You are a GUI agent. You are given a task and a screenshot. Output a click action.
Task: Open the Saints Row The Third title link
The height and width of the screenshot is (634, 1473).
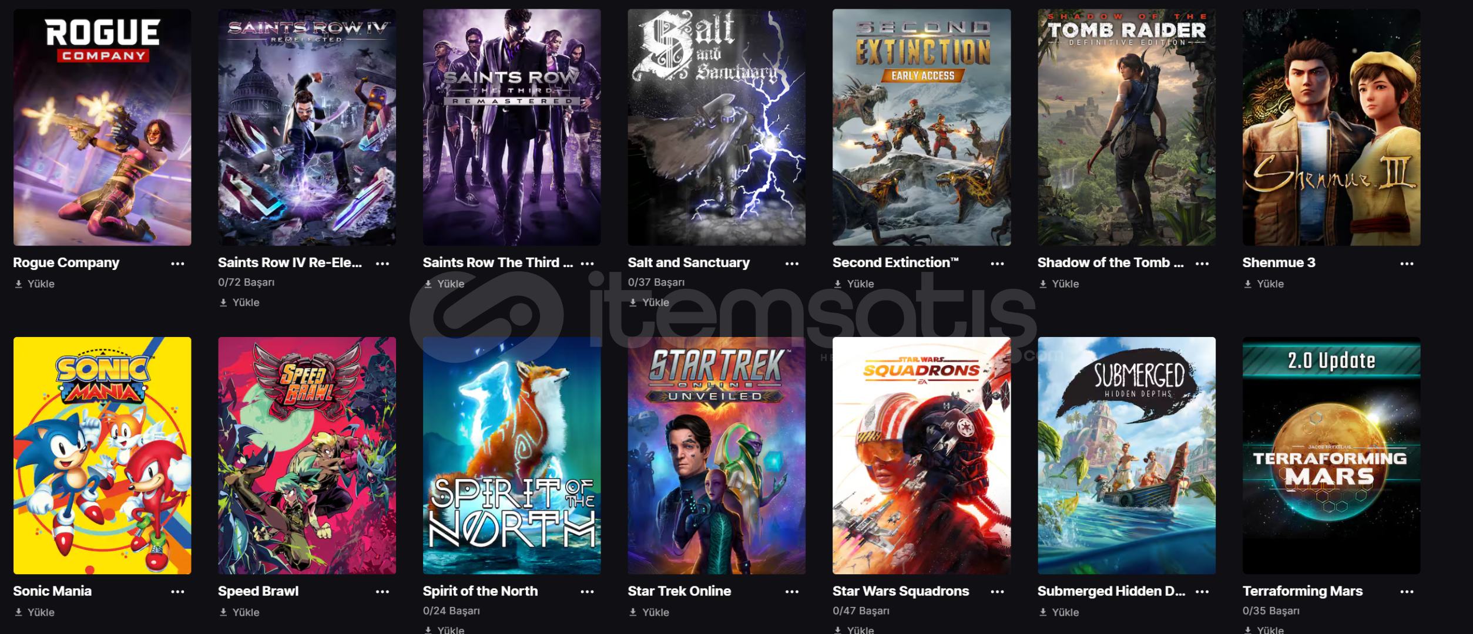(498, 262)
